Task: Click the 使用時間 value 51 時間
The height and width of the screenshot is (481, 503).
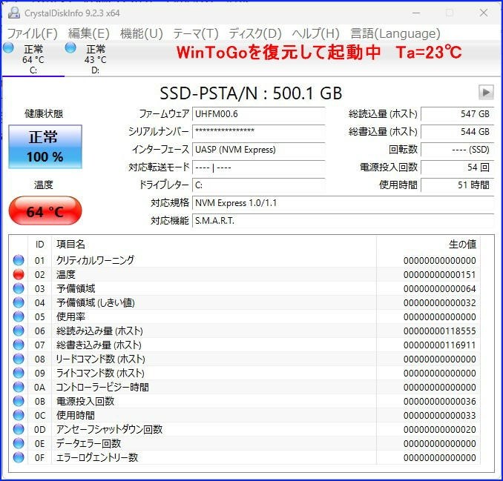Action: tap(458, 185)
